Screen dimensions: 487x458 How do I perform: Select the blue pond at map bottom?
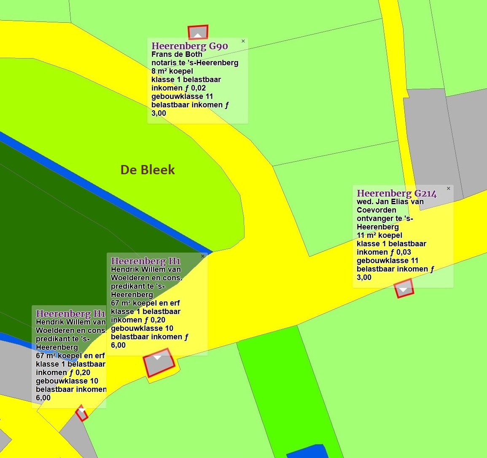click(x=308, y=451)
